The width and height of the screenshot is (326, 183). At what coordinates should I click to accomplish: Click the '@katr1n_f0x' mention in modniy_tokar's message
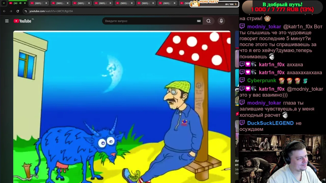(298, 27)
